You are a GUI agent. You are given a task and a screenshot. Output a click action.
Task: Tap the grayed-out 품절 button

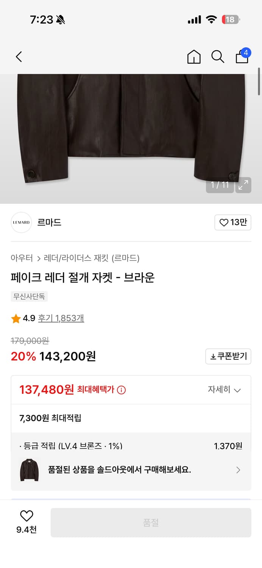click(x=151, y=523)
